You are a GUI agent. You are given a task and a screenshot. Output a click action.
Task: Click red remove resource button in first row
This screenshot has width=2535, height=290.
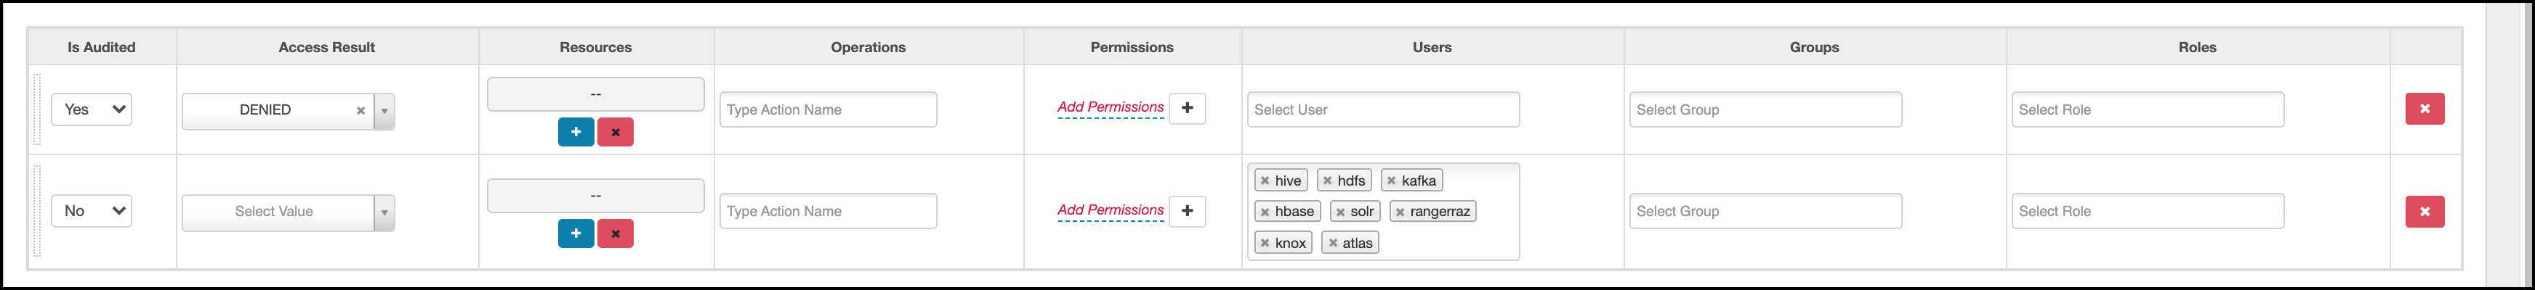click(x=615, y=132)
